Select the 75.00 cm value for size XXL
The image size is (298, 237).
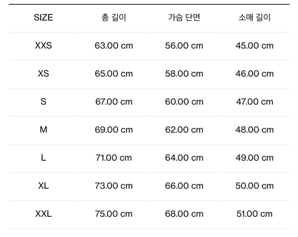pos(114,214)
